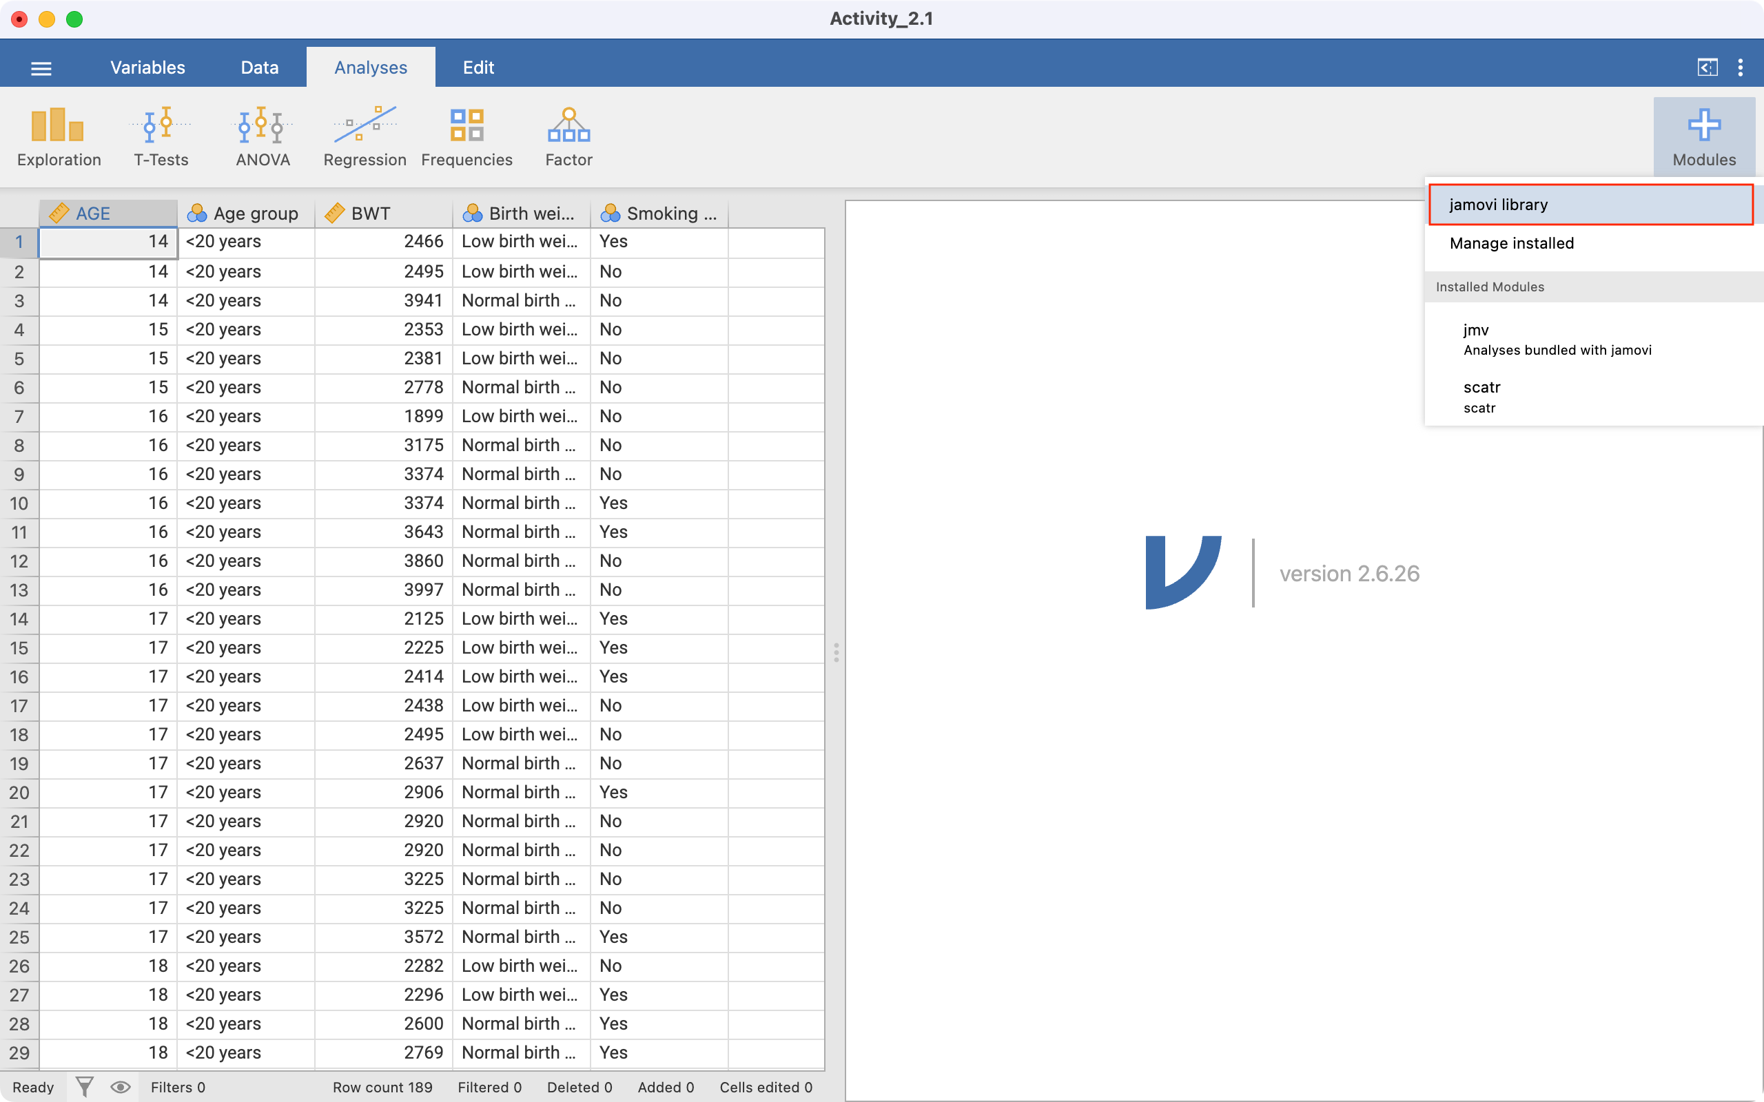
Task: Choose Manage installed from menu
Action: pos(1512,243)
